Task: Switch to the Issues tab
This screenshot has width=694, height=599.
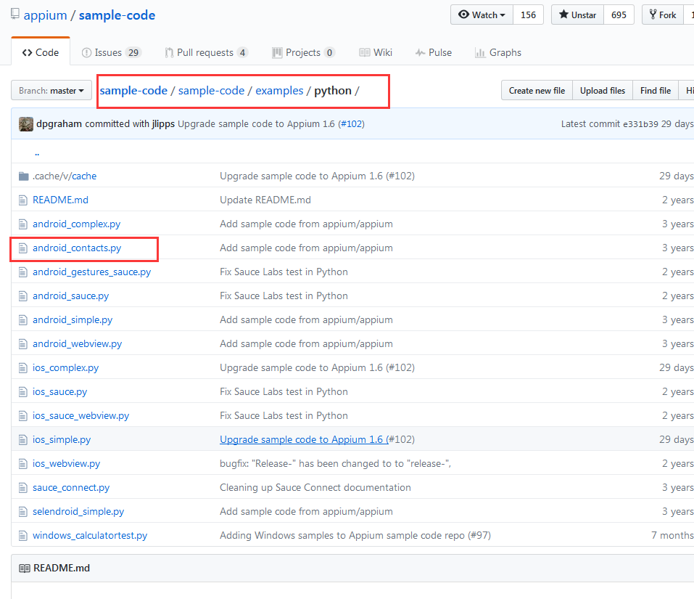Action: point(111,52)
